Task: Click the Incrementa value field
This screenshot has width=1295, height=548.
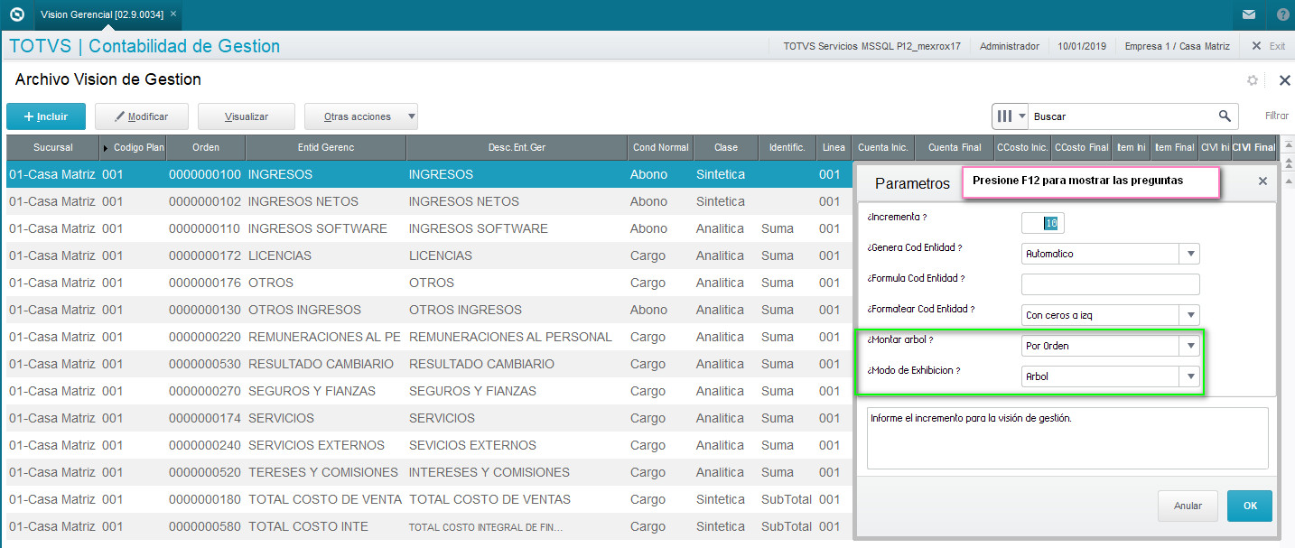Action: click(1043, 223)
